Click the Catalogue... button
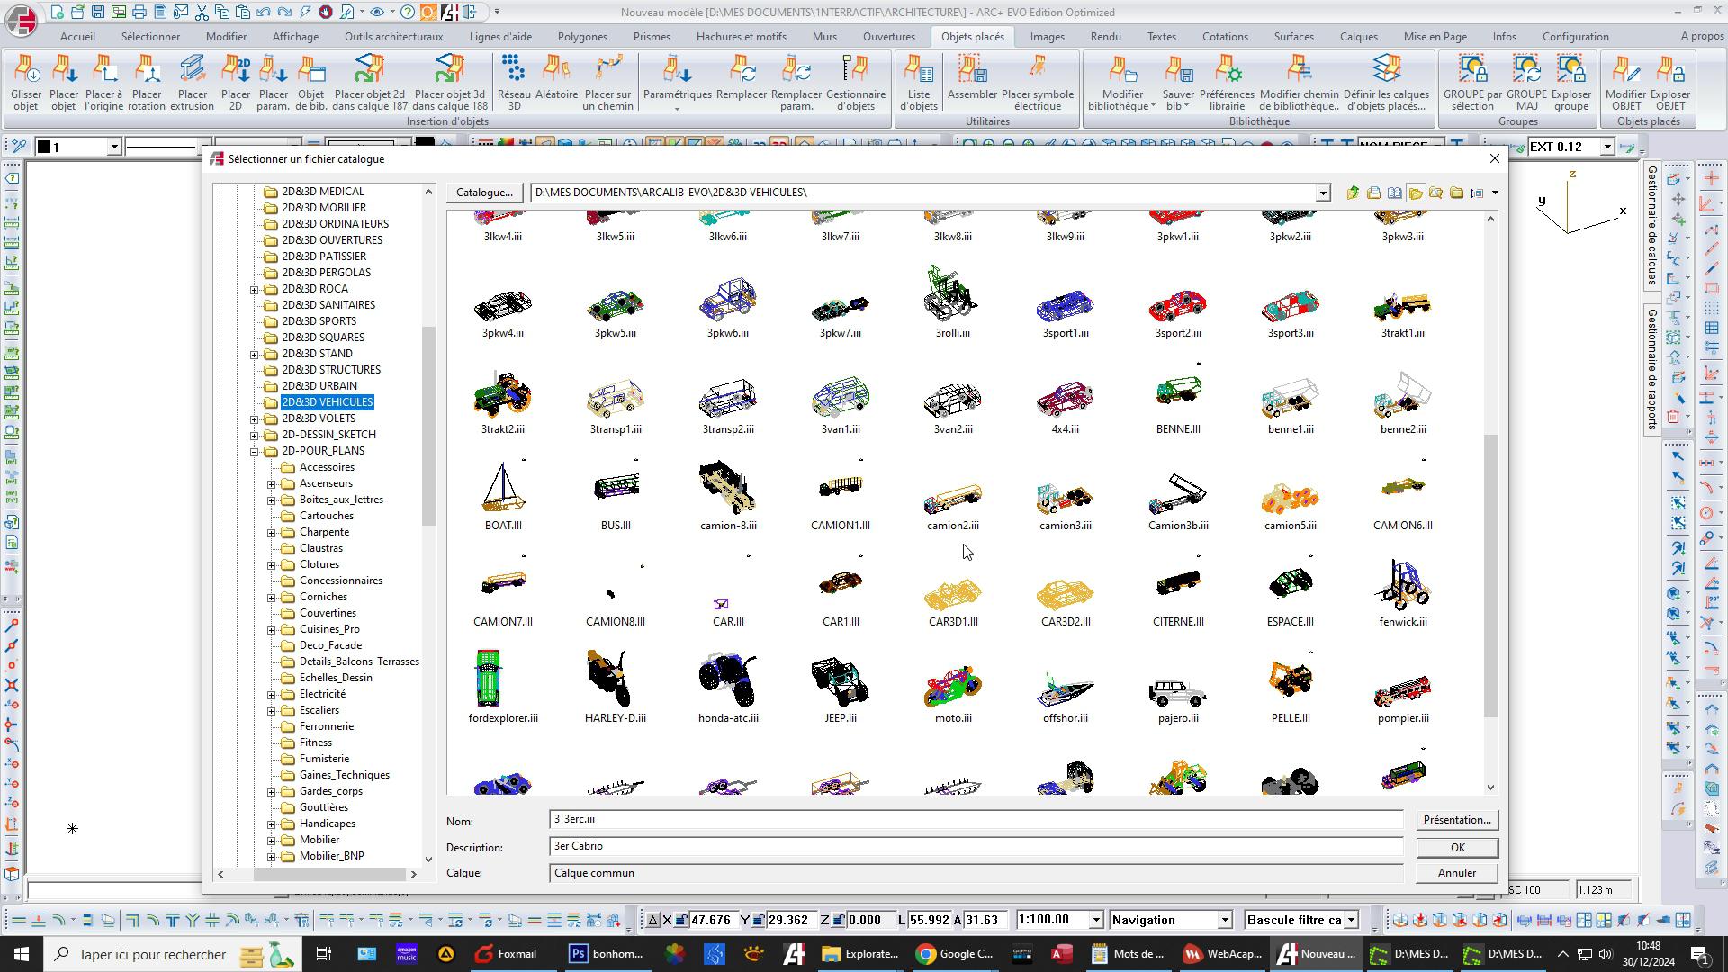1728x972 pixels. point(484,193)
